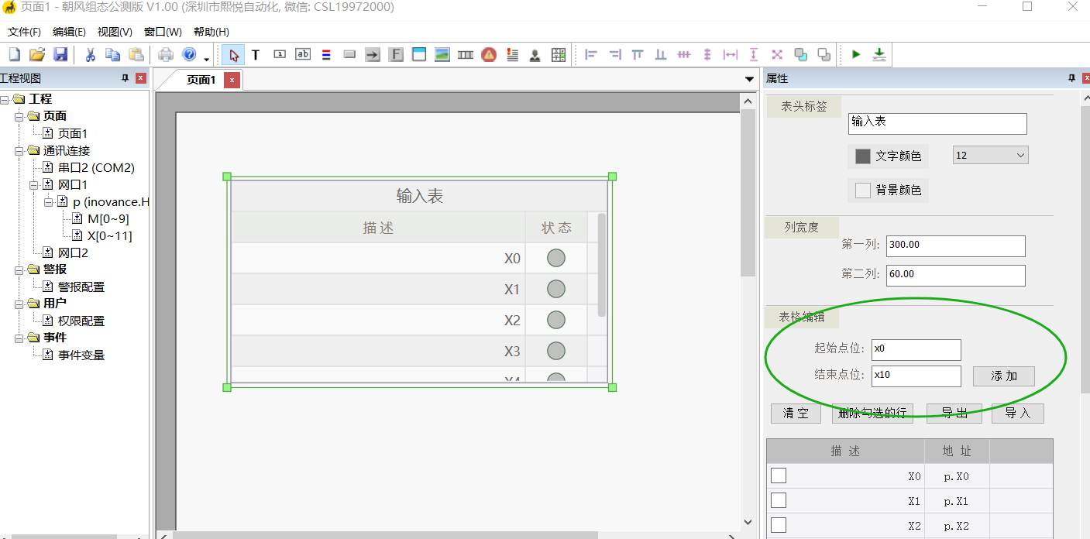Click the 清空 button
The height and width of the screenshot is (539, 1090).
point(795,414)
